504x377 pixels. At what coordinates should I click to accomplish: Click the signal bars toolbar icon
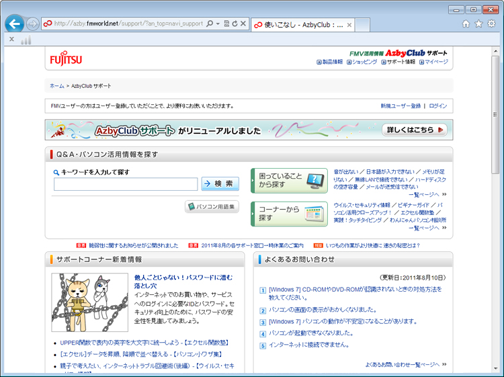tap(26, 40)
